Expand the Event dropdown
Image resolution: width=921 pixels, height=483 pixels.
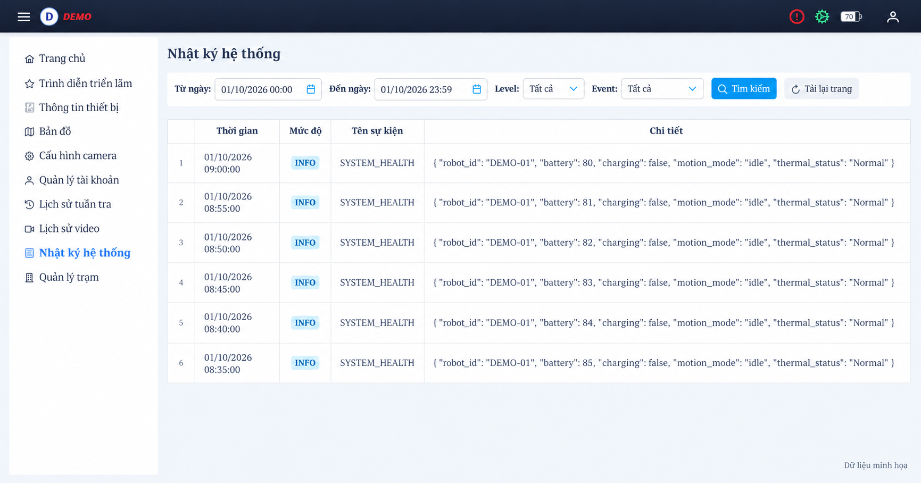(x=662, y=89)
